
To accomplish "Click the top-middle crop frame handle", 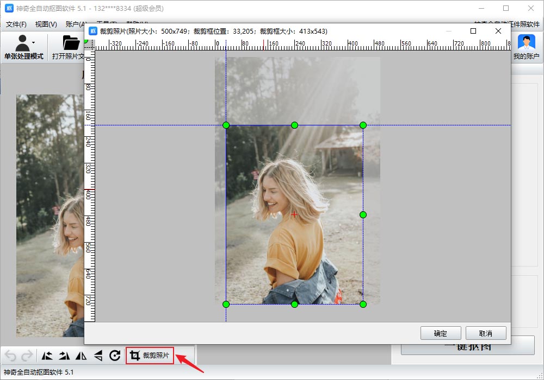I will pyautogui.click(x=294, y=125).
